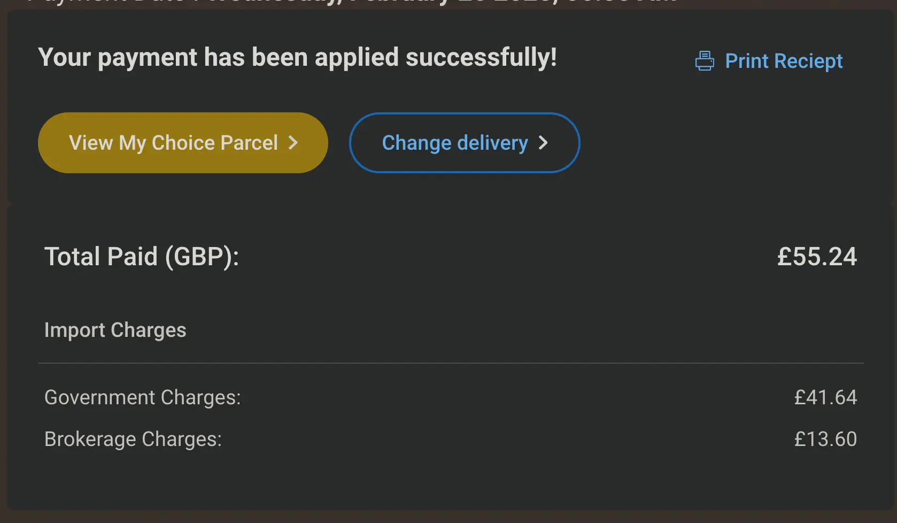Click the word 'Parcel' on the gold button
Screen dimensions: 897x523
point(249,143)
